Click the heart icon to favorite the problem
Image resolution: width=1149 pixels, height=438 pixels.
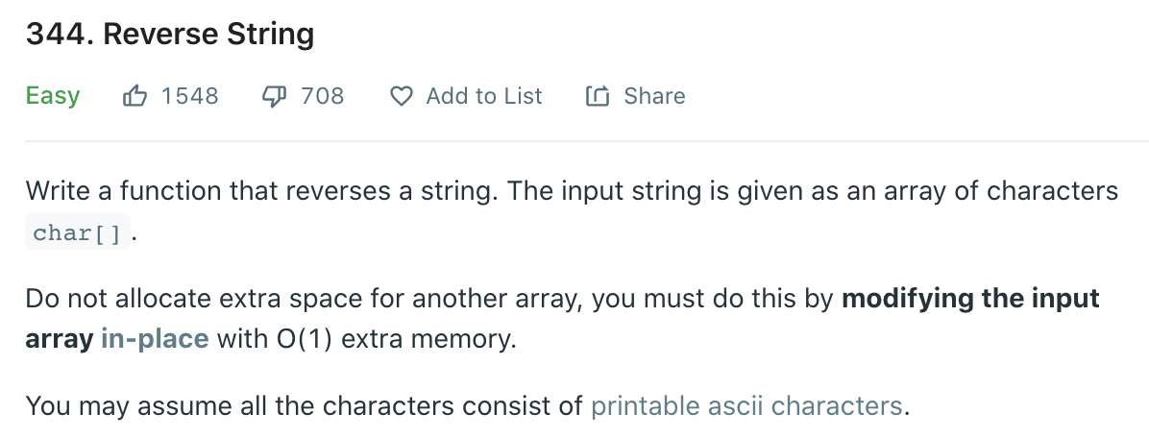(401, 96)
